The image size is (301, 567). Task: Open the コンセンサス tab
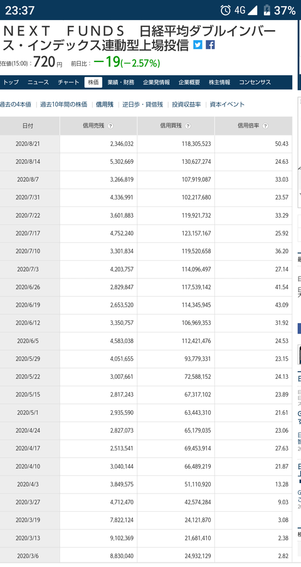point(255,82)
